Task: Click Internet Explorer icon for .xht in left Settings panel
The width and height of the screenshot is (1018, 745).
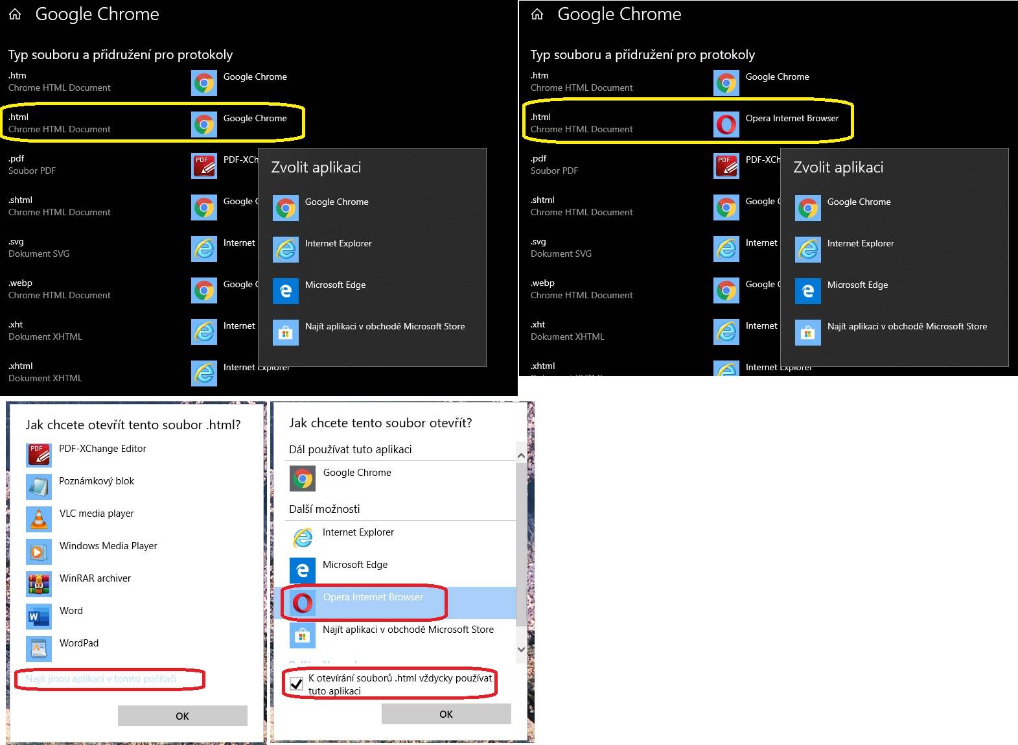Action: (x=204, y=332)
